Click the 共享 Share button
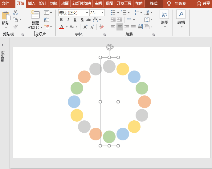Screen dimensions: 212x169 pos(203,3)
